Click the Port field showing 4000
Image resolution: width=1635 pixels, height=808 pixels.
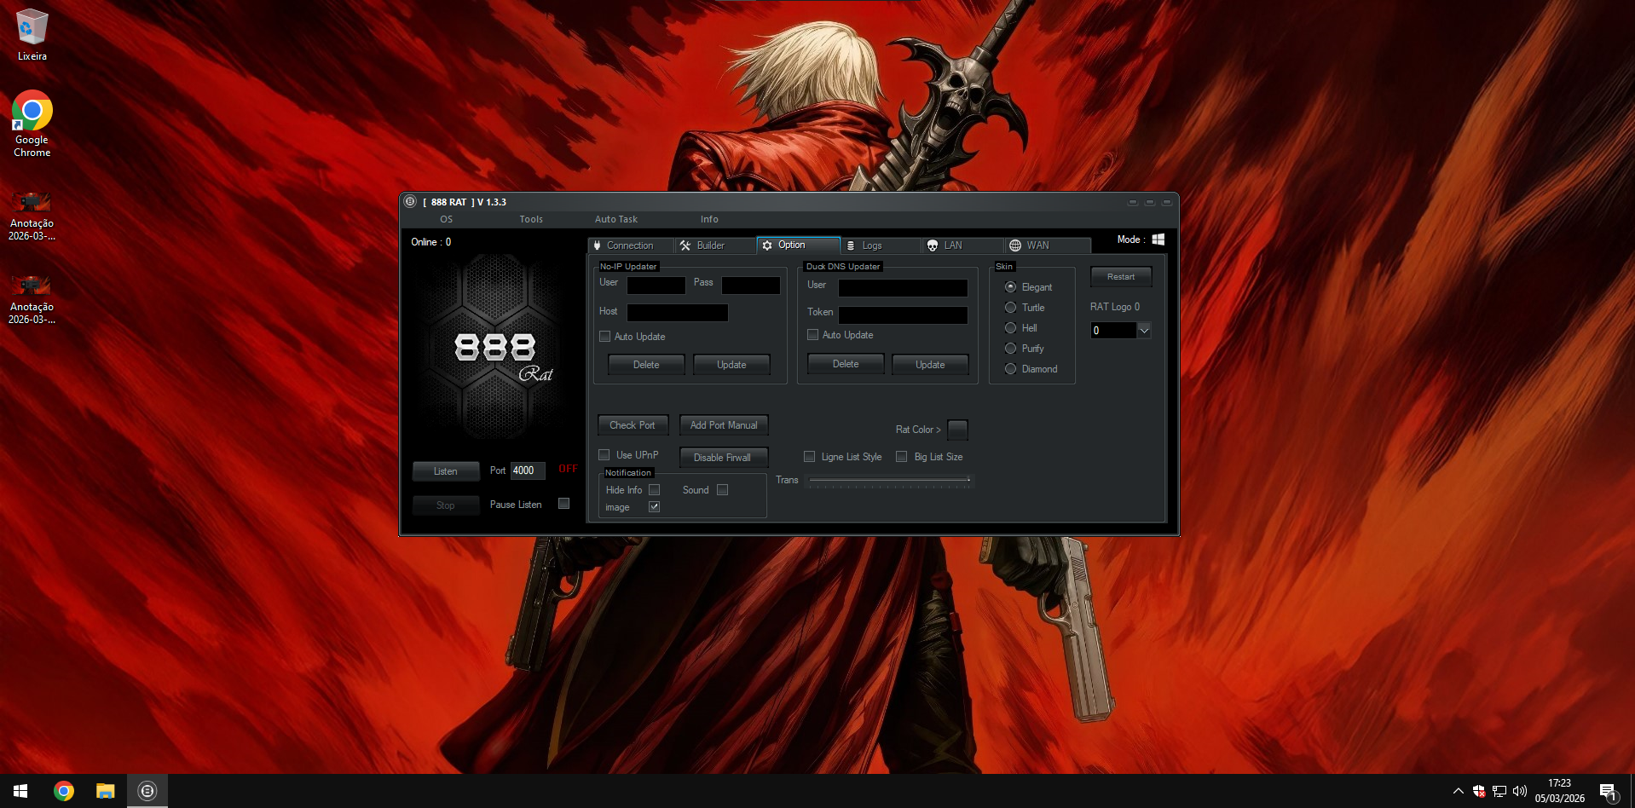(x=528, y=470)
